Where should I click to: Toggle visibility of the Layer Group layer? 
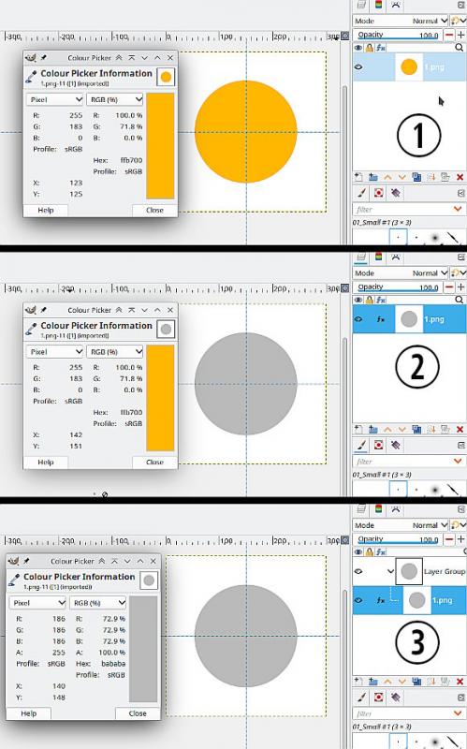click(x=358, y=571)
